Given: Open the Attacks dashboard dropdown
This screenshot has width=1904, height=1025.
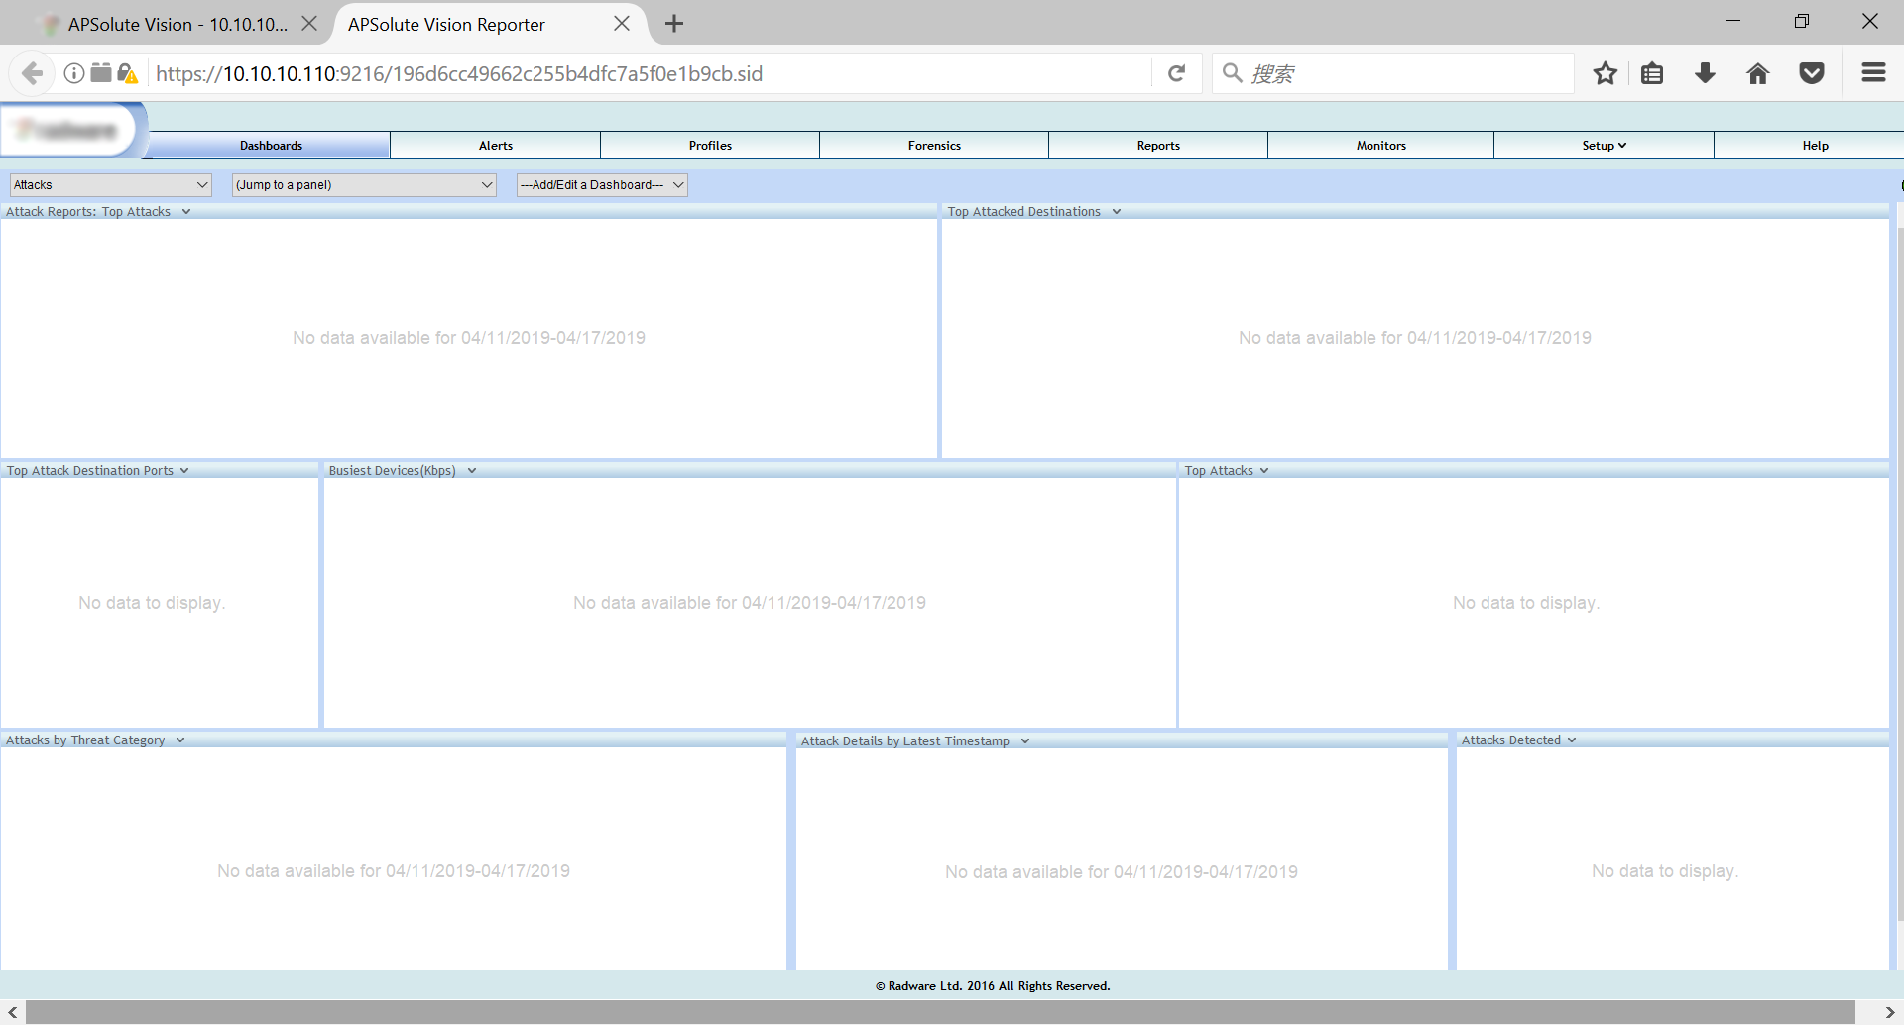Looking at the screenshot, I should pyautogui.click(x=110, y=185).
